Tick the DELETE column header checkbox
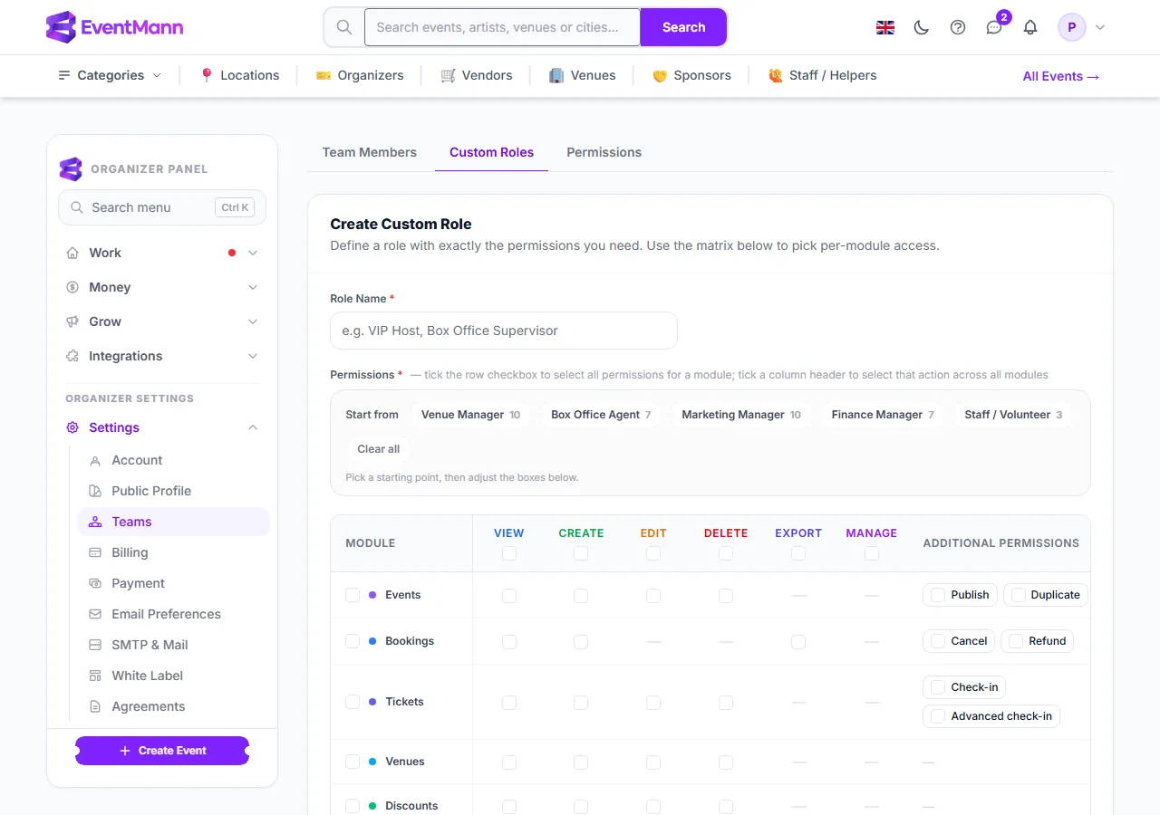This screenshot has width=1160, height=815. [726, 553]
